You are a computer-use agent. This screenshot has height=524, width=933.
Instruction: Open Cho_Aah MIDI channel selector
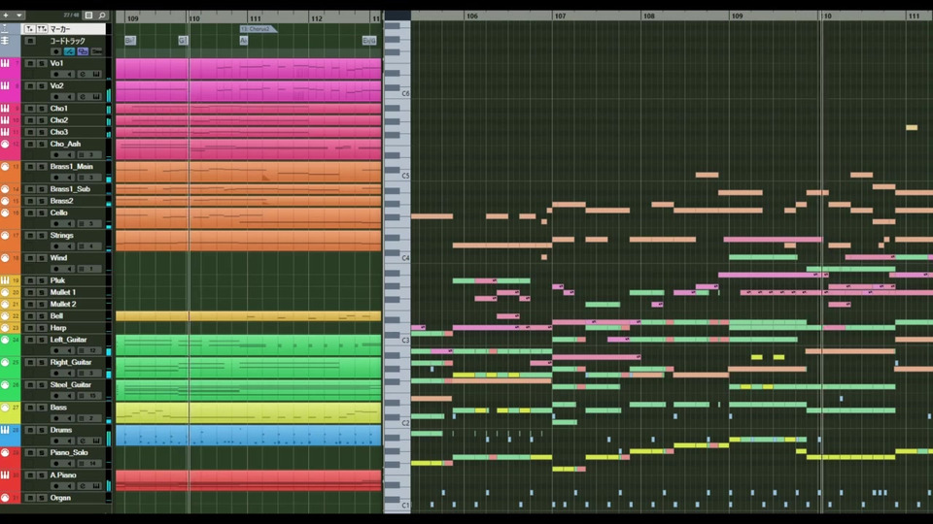click(88, 155)
